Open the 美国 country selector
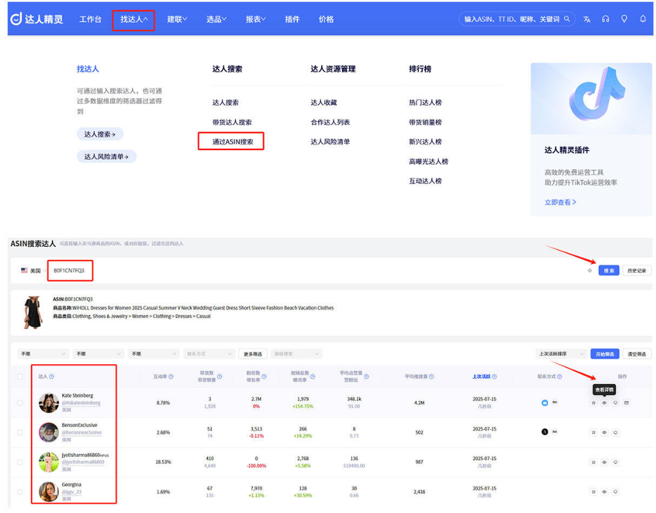Screen dimensions: 656x513 coord(33,271)
